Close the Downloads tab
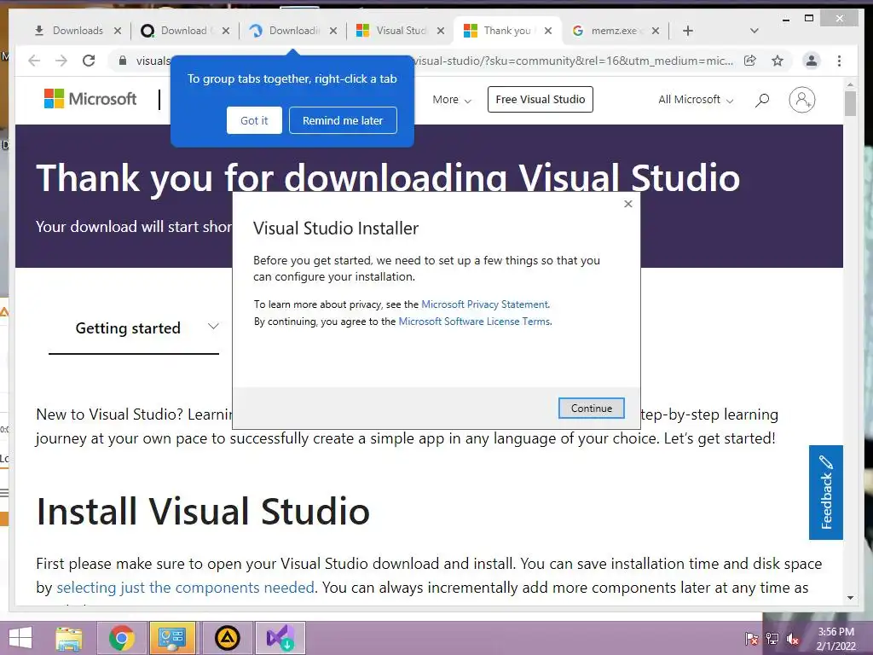Image resolution: width=873 pixels, height=655 pixels. coord(118,31)
